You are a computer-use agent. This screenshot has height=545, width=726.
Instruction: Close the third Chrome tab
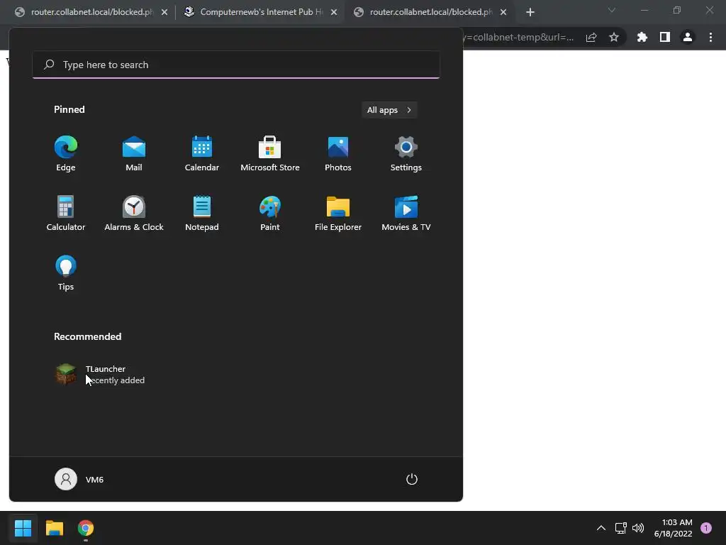[503, 12]
